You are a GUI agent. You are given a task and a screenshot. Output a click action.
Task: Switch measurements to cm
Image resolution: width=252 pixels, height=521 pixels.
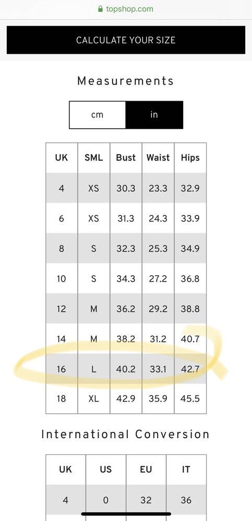97,115
